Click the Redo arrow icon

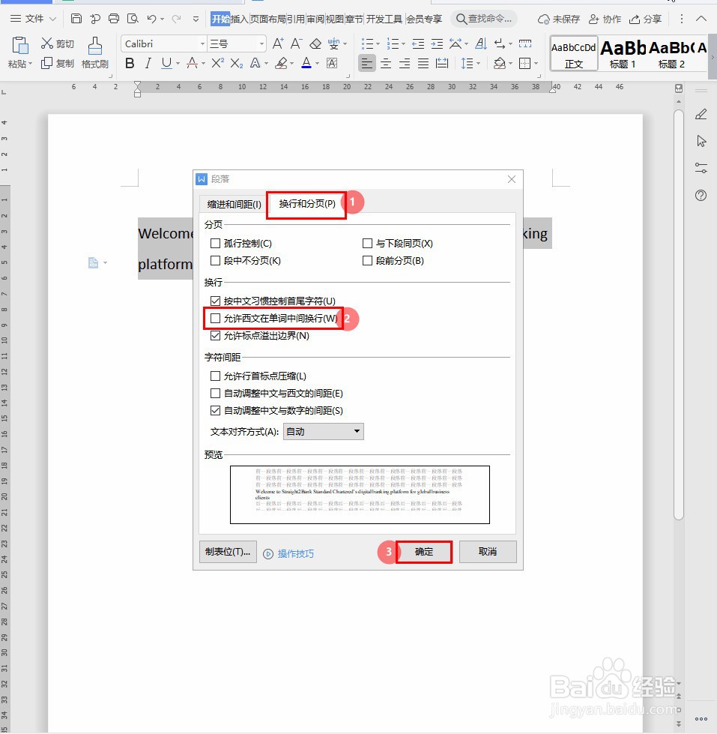pyautogui.click(x=176, y=19)
